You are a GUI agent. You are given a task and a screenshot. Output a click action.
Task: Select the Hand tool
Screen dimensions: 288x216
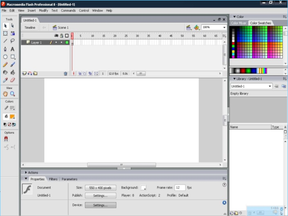(x=5, y=94)
